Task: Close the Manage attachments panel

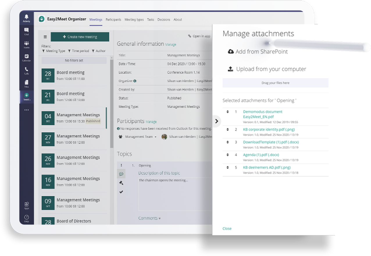Action: 227,229
